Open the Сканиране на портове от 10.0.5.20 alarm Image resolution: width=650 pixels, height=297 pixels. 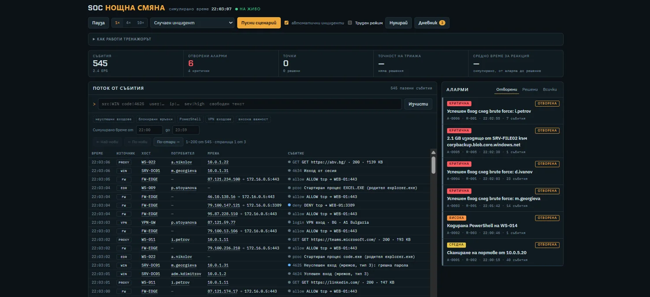pyautogui.click(x=503, y=252)
